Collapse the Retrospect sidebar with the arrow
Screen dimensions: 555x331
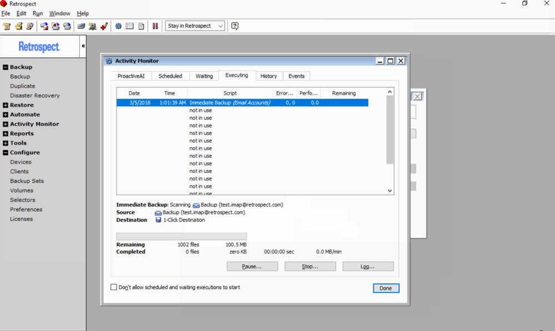(83, 46)
